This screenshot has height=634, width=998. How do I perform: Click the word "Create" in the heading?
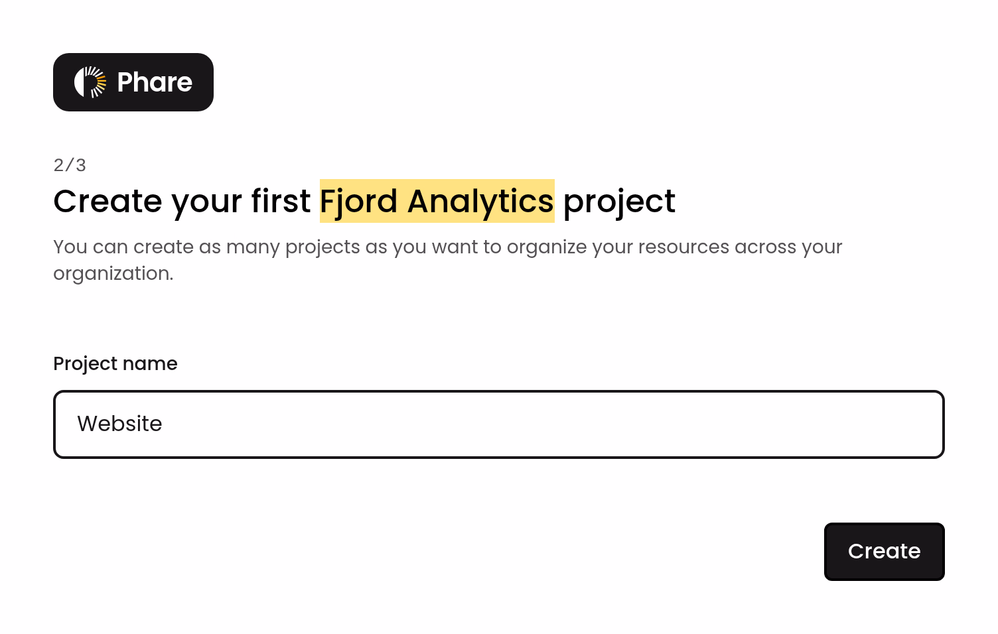coord(107,201)
